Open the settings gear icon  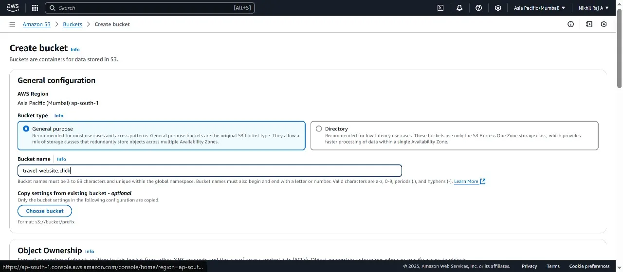point(498,8)
